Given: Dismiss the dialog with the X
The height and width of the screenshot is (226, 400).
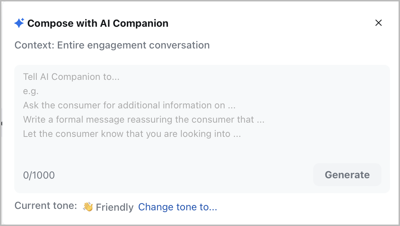Looking at the screenshot, I should coord(379,22).
